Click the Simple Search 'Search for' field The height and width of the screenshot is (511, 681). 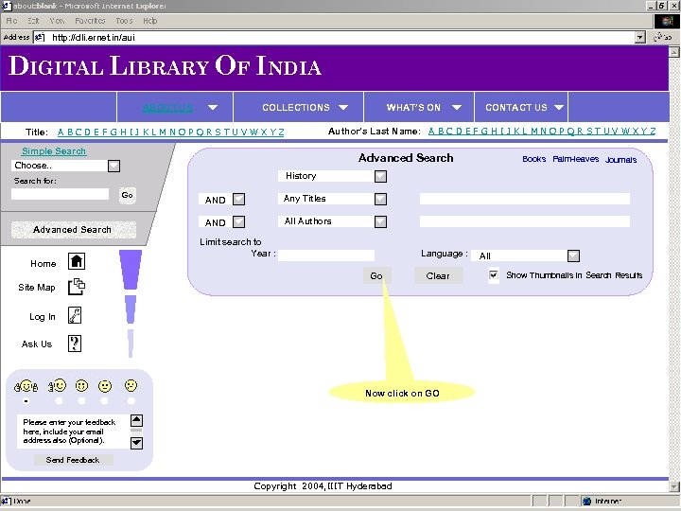click(x=61, y=194)
